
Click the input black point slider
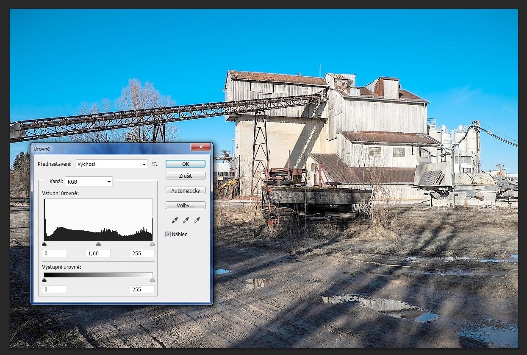click(44, 244)
